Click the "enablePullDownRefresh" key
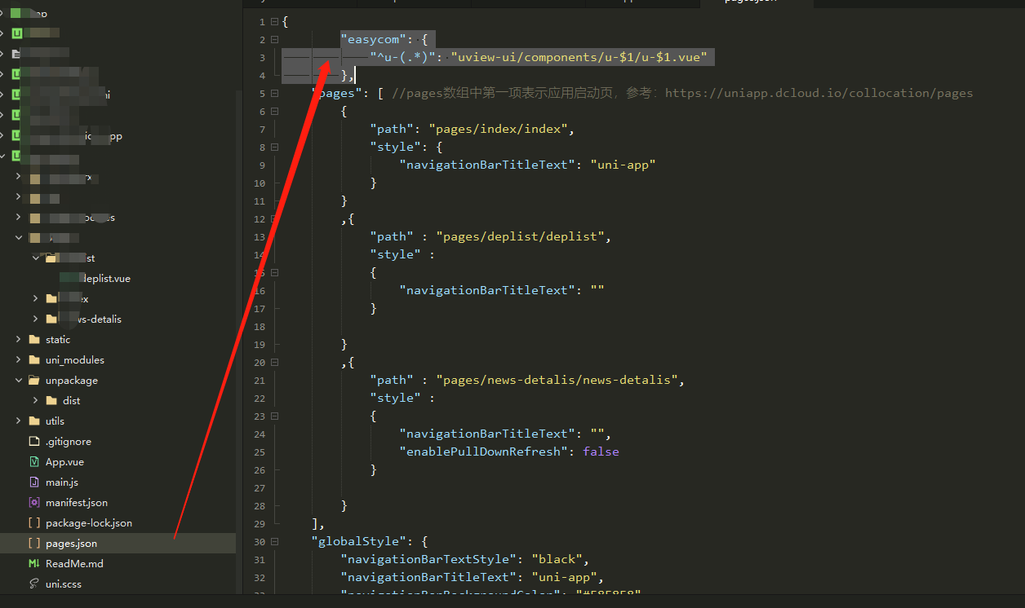The width and height of the screenshot is (1025, 608). [484, 452]
